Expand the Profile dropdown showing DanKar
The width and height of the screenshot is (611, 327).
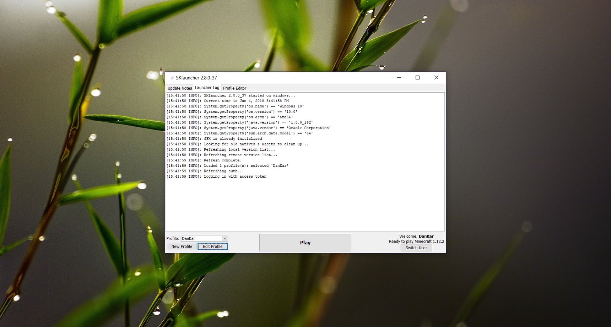point(225,238)
